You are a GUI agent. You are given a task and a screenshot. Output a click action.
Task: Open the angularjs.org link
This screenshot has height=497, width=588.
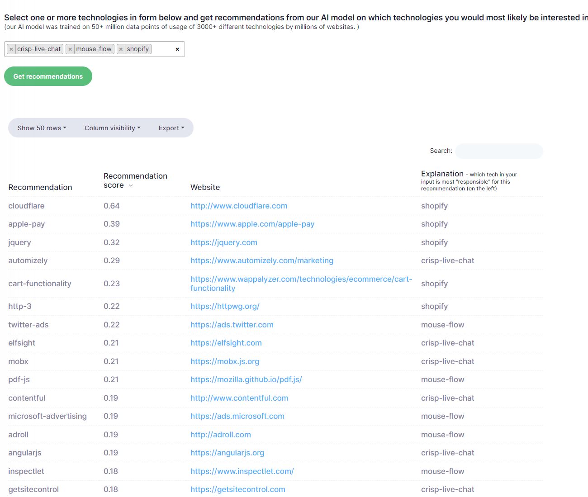[x=227, y=453]
